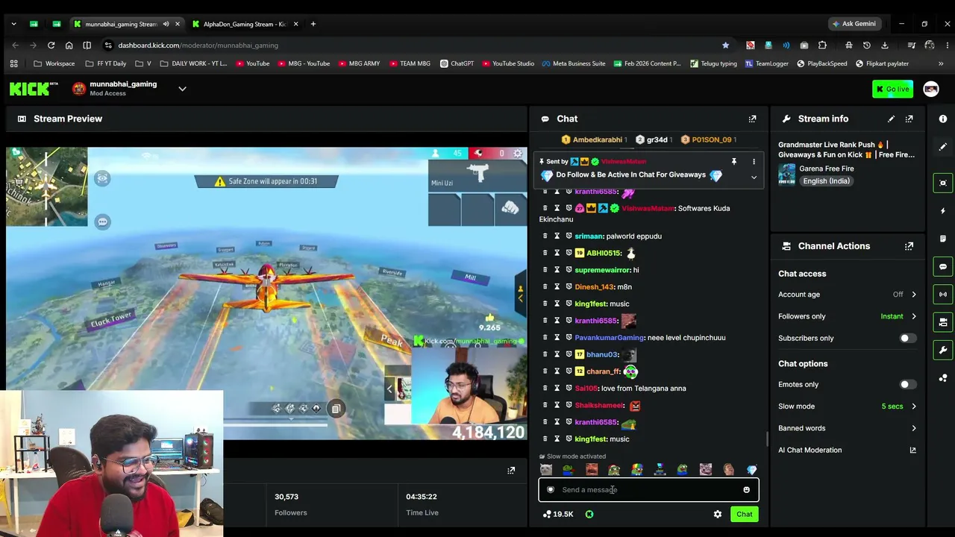Unpin the pinned chat message

click(x=733, y=162)
